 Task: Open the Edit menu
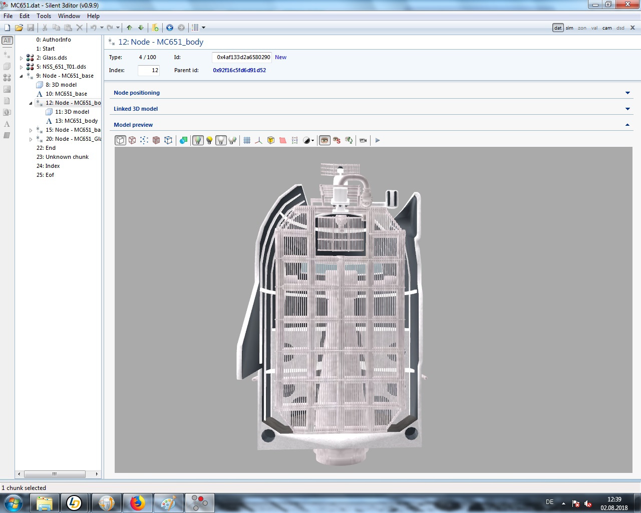(x=25, y=16)
